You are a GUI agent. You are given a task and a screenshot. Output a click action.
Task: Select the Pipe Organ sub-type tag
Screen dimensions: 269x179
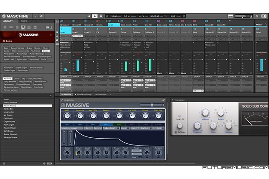click(23, 70)
